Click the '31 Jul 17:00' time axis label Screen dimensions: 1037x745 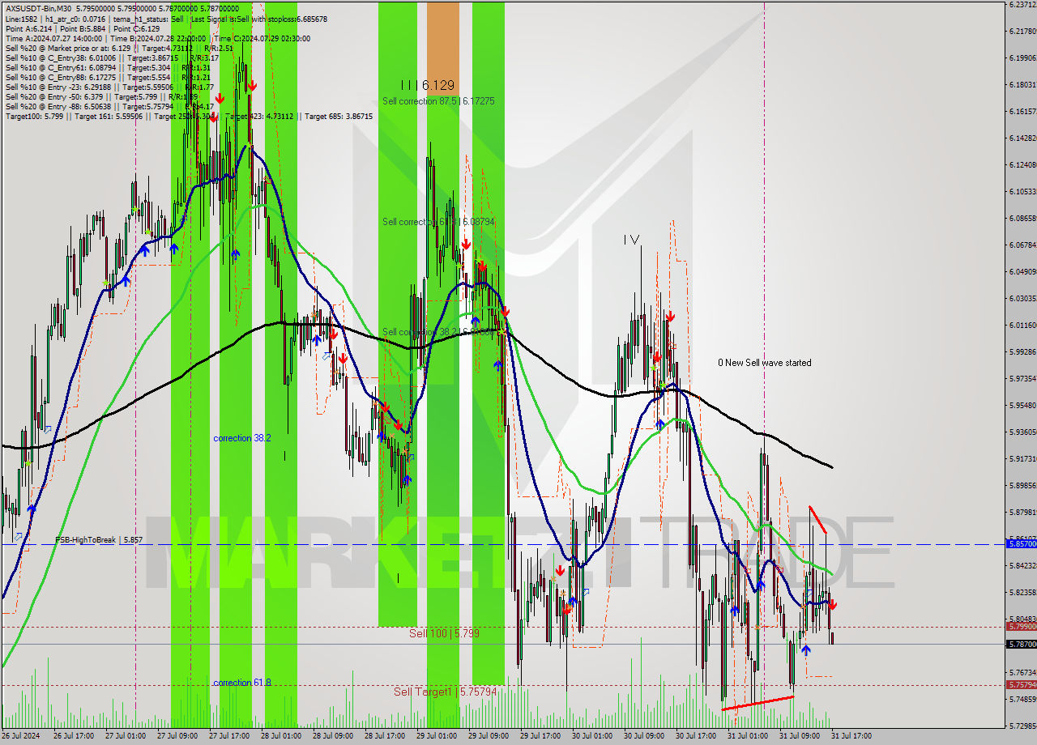(851, 736)
